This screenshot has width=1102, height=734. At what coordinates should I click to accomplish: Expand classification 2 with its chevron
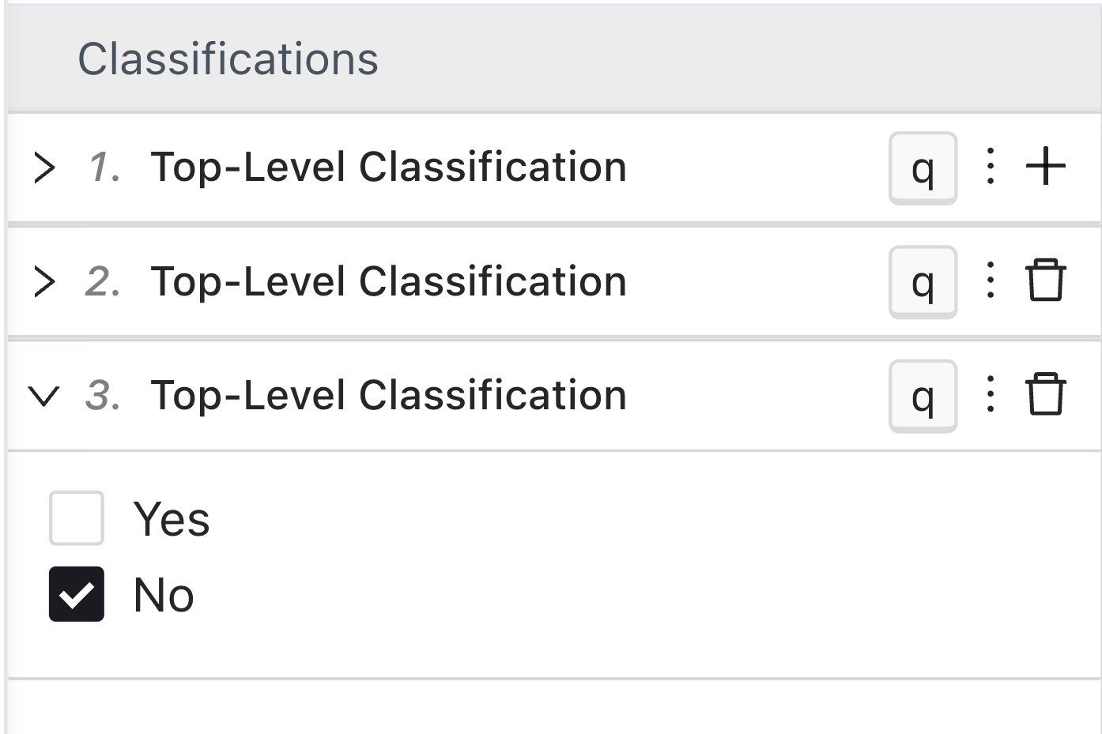click(44, 281)
